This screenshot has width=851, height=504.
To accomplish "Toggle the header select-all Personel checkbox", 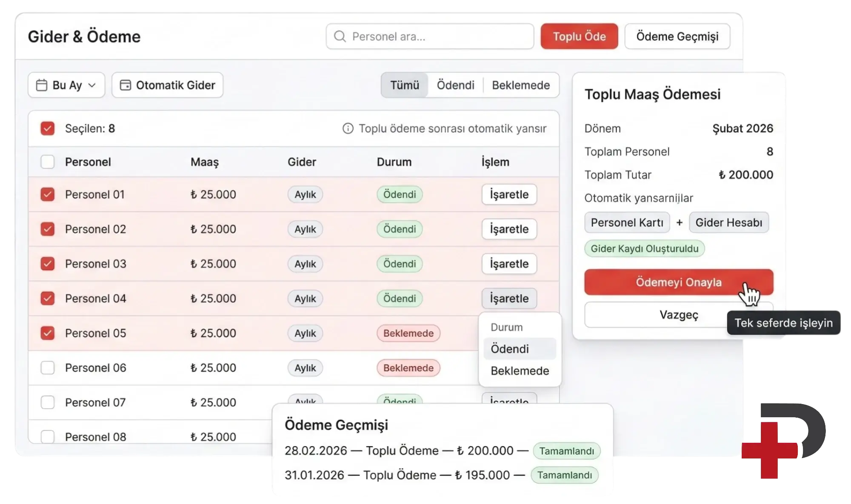I will tap(47, 162).
